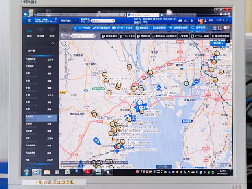This screenshot has height=189, width=252.
Task: Click the taskbar clock showing 12:01
Action: coord(222,172)
